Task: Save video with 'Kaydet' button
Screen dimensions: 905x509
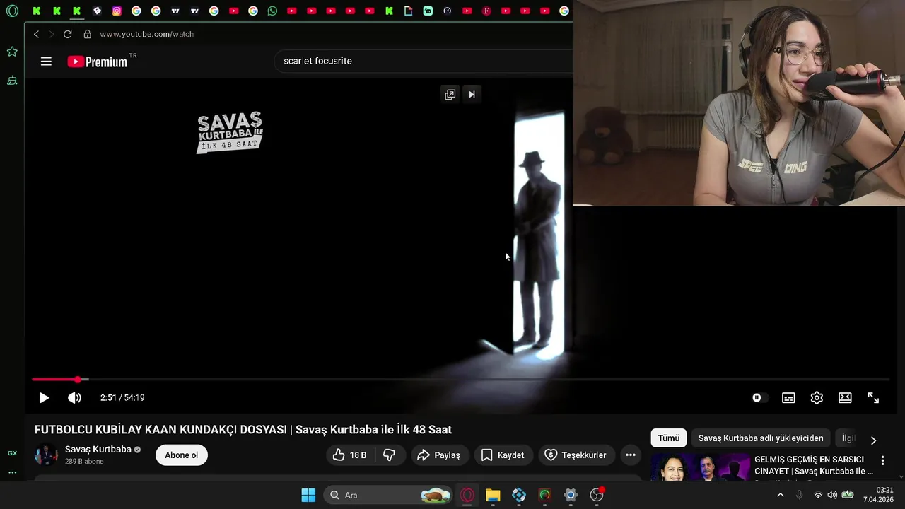Action: (x=503, y=455)
